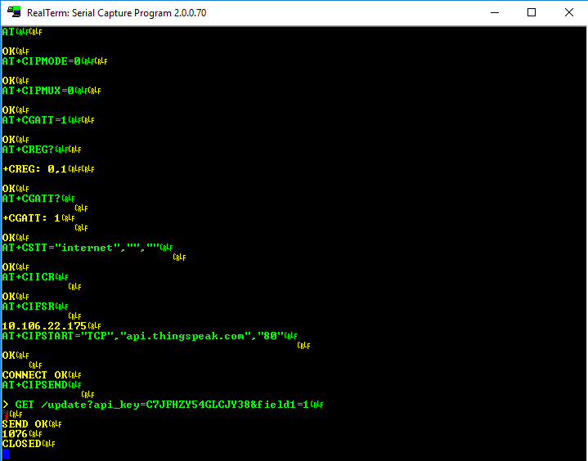Close the RealTerm serial capture window
This screenshot has width=588, height=461.
(x=569, y=12)
